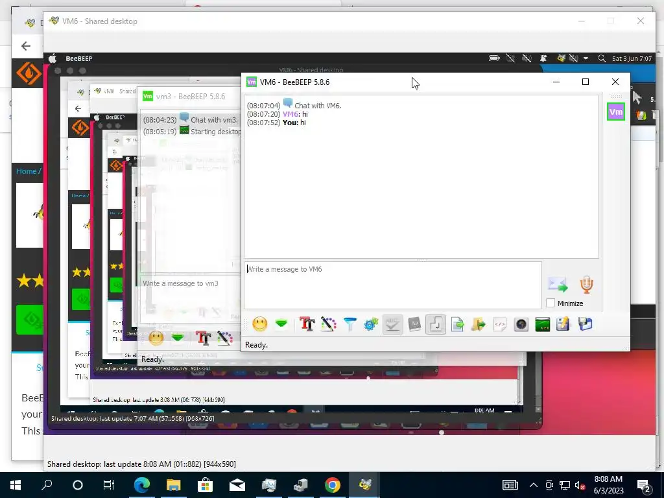The height and width of the screenshot is (498, 664).
Task: Click the 'Sat 3 Jun 7:07' clock in macOS menu bar
Action: 632,58
